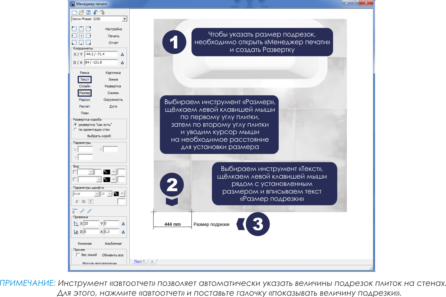446x297 pixels.
Task: Select the по ориентации стен option
Action: pos(75,130)
